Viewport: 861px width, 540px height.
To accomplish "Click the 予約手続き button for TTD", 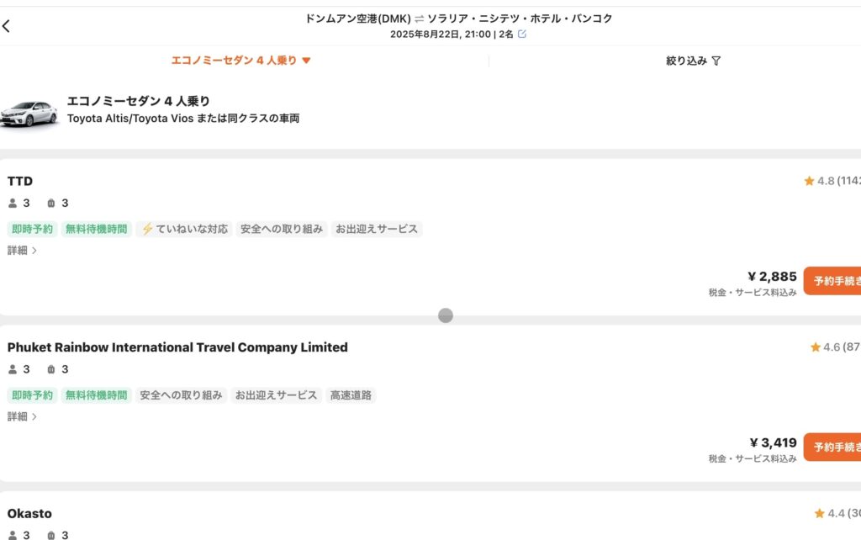I will pyautogui.click(x=832, y=281).
